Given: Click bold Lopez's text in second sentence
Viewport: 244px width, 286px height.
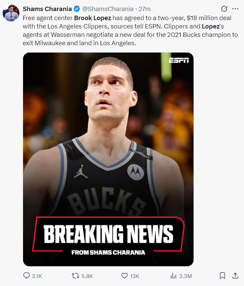Looking at the screenshot, I should [x=213, y=26].
